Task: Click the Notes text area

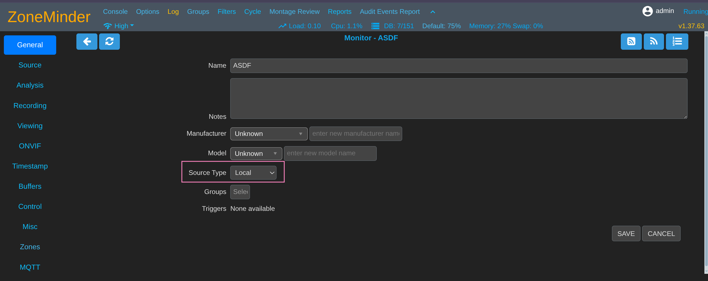Action: [x=458, y=99]
